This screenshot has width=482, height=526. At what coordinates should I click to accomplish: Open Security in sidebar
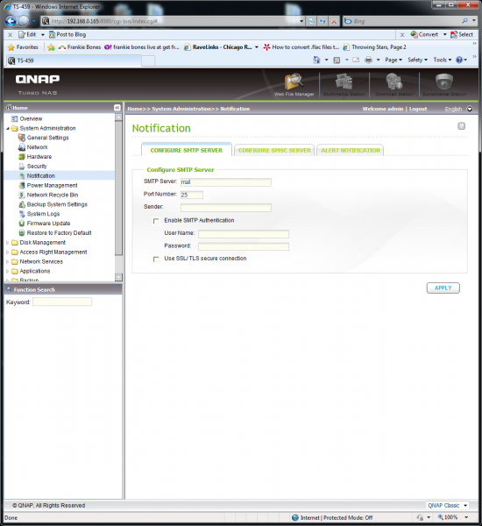coord(37,167)
